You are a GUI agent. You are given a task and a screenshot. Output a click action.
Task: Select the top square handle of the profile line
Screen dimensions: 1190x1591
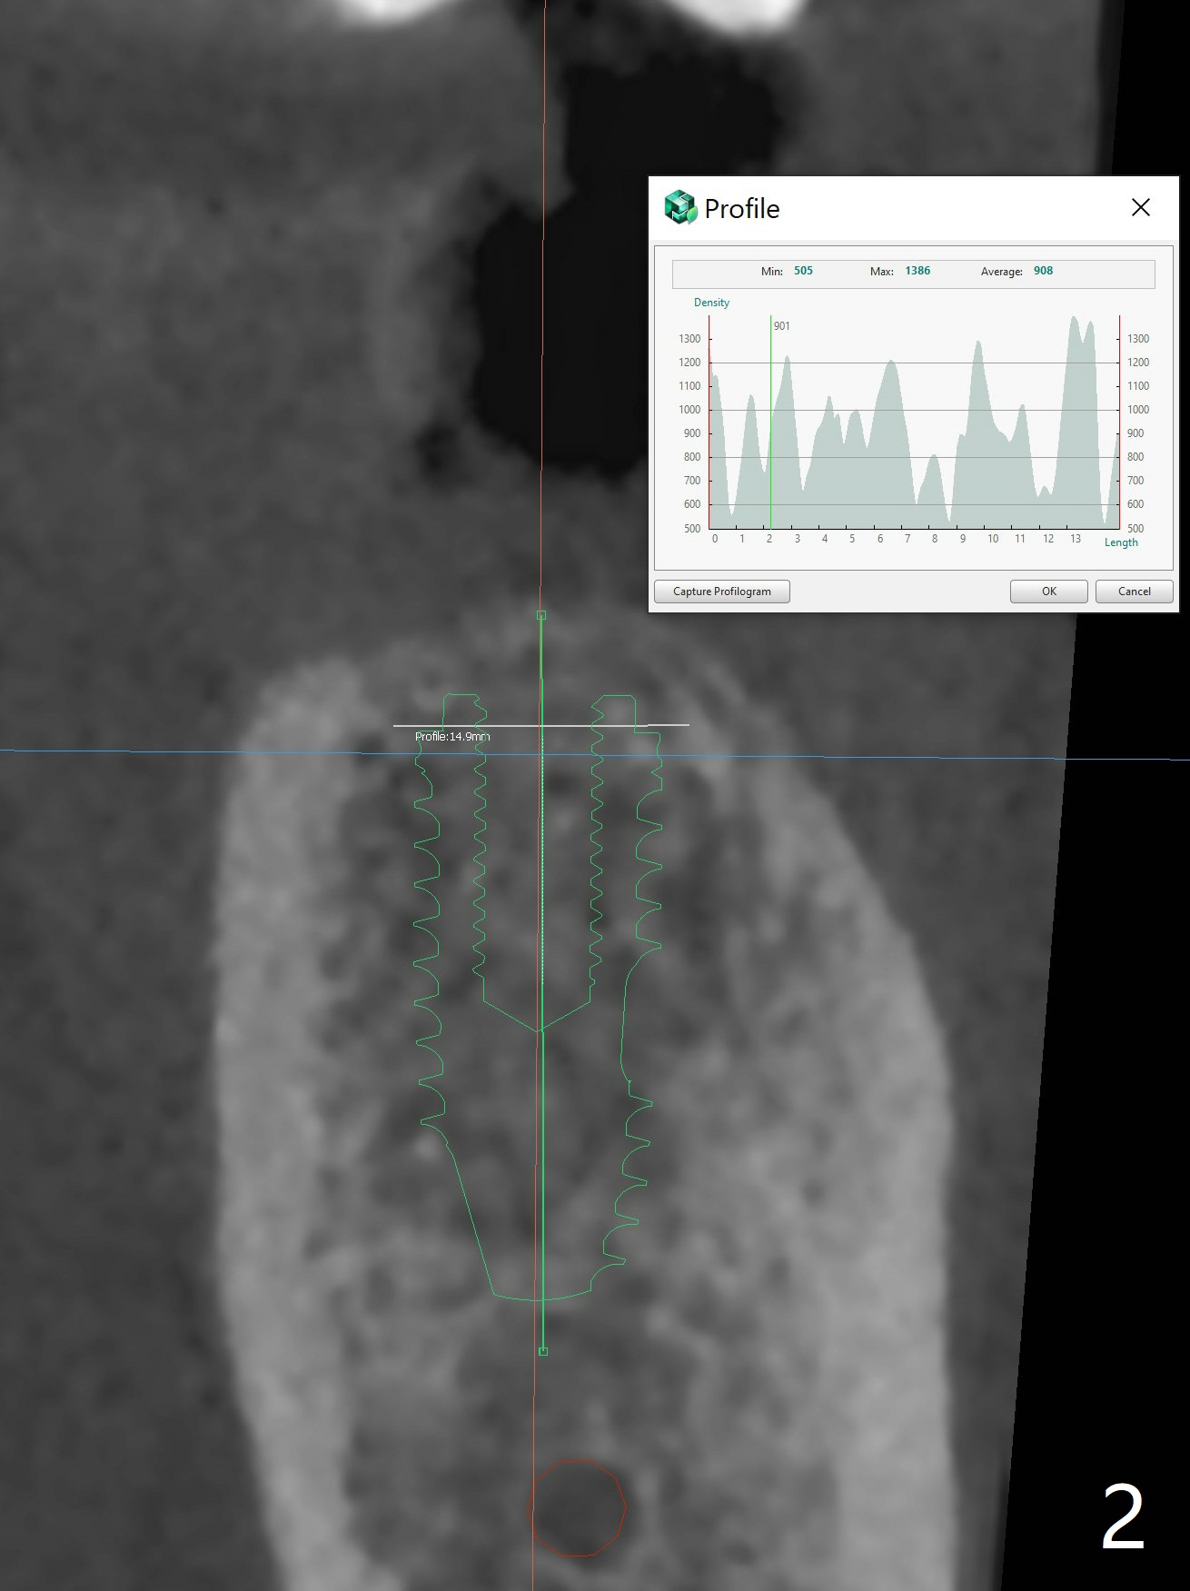point(541,616)
